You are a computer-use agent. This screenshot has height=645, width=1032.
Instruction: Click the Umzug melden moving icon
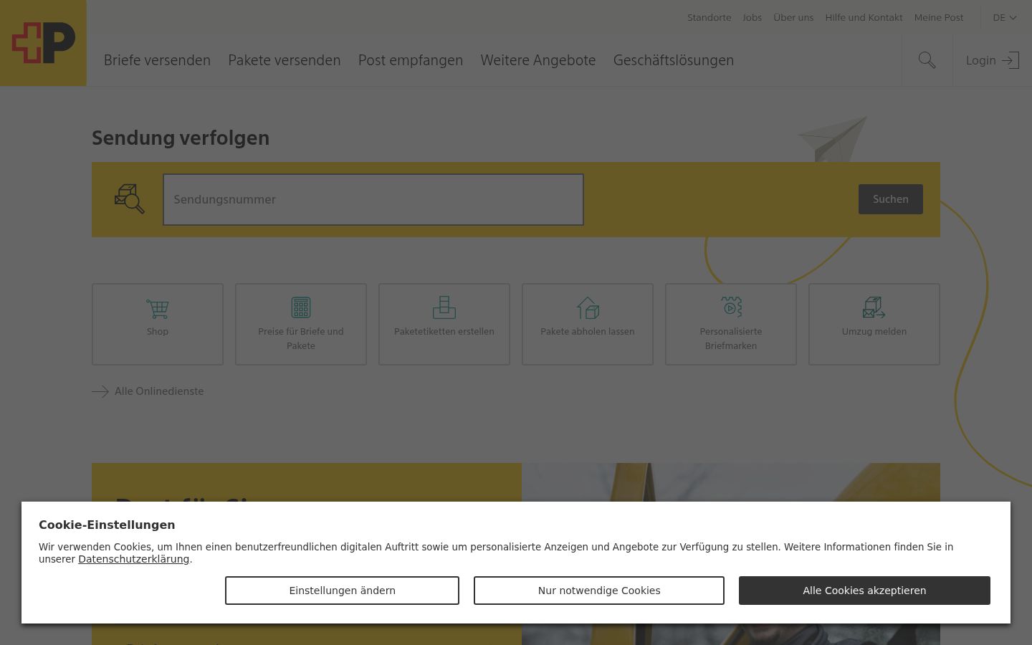[874, 307]
